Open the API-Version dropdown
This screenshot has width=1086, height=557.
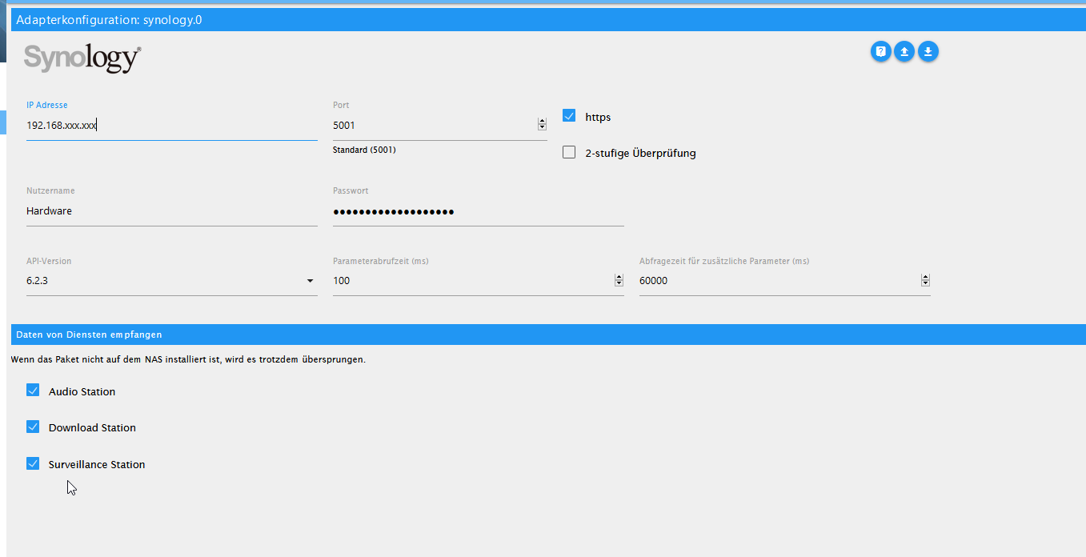click(x=171, y=281)
